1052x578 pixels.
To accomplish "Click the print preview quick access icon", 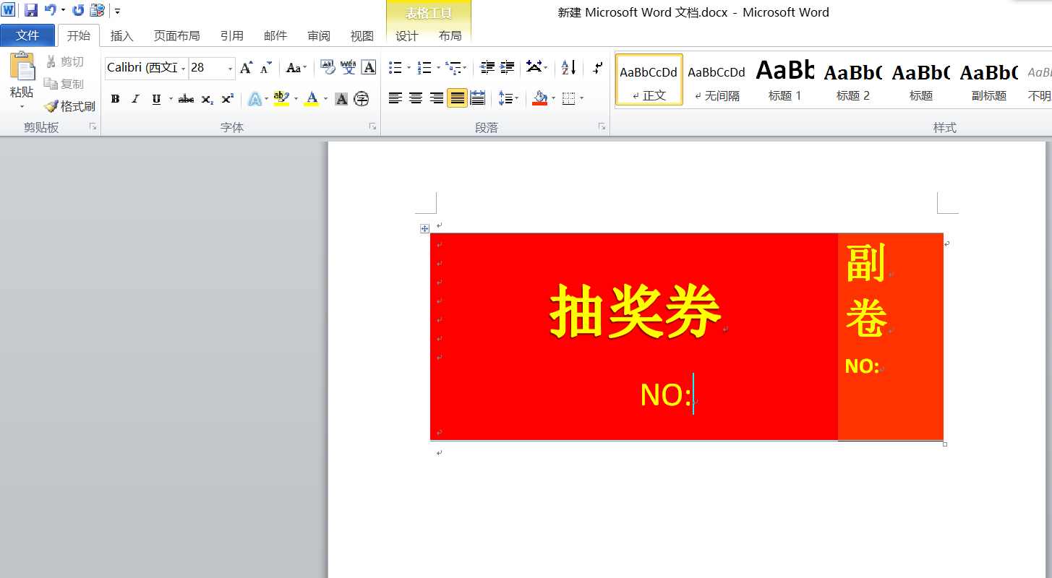I will (x=97, y=10).
